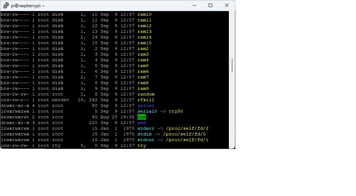
Task: Click the ram13 file name
Action: tap(145, 31)
